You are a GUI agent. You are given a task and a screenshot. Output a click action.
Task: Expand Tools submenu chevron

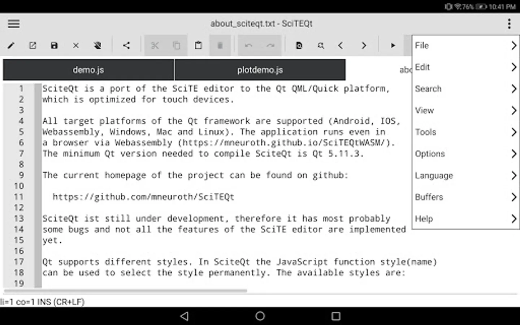pyautogui.click(x=514, y=132)
